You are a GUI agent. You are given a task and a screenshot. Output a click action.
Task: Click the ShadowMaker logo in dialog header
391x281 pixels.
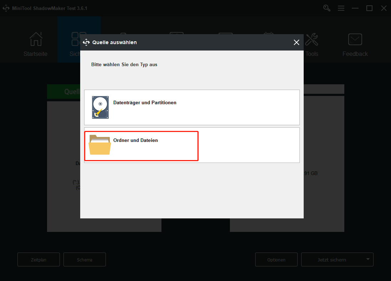point(87,42)
